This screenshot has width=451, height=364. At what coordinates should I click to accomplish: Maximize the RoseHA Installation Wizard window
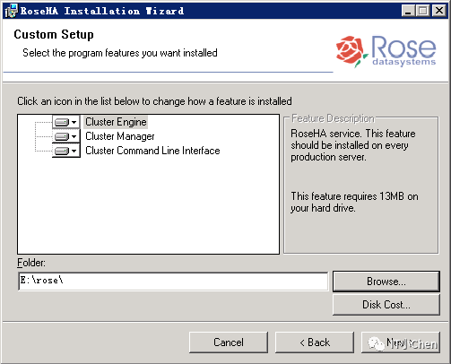423,11
